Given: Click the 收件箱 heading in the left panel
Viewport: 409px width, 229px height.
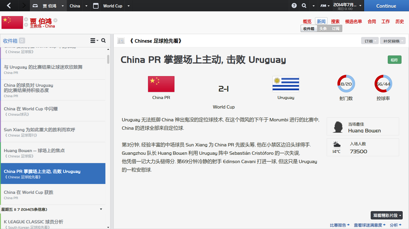Looking at the screenshot, I should [x=10, y=41].
